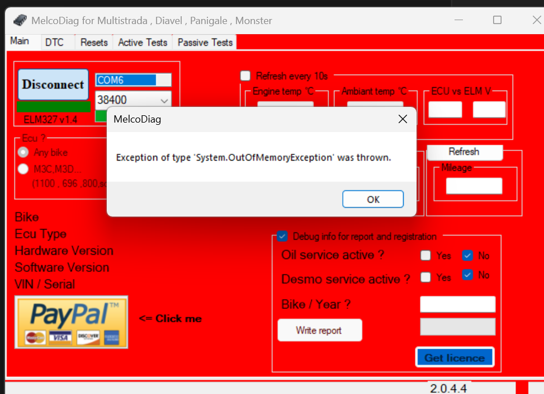This screenshot has height=394, width=544.
Task: Toggle Debug info for report checkbox
Action: pos(282,236)
